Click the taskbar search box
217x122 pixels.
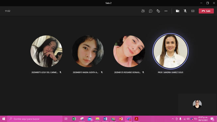tap(35, 119)
